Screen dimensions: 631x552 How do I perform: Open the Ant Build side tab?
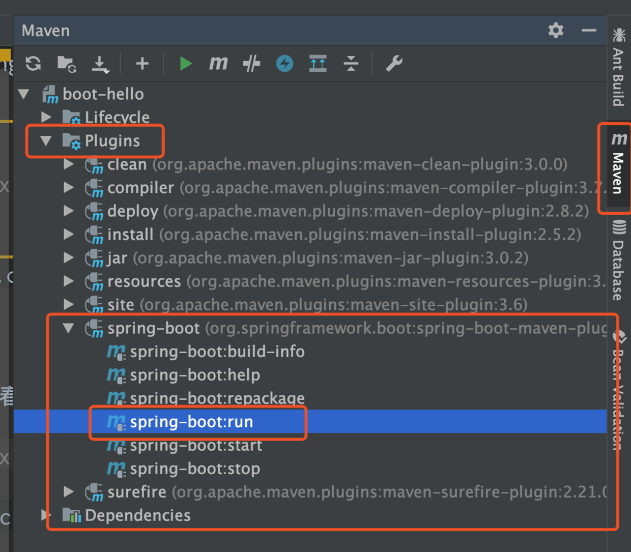[x=618, y=67]
